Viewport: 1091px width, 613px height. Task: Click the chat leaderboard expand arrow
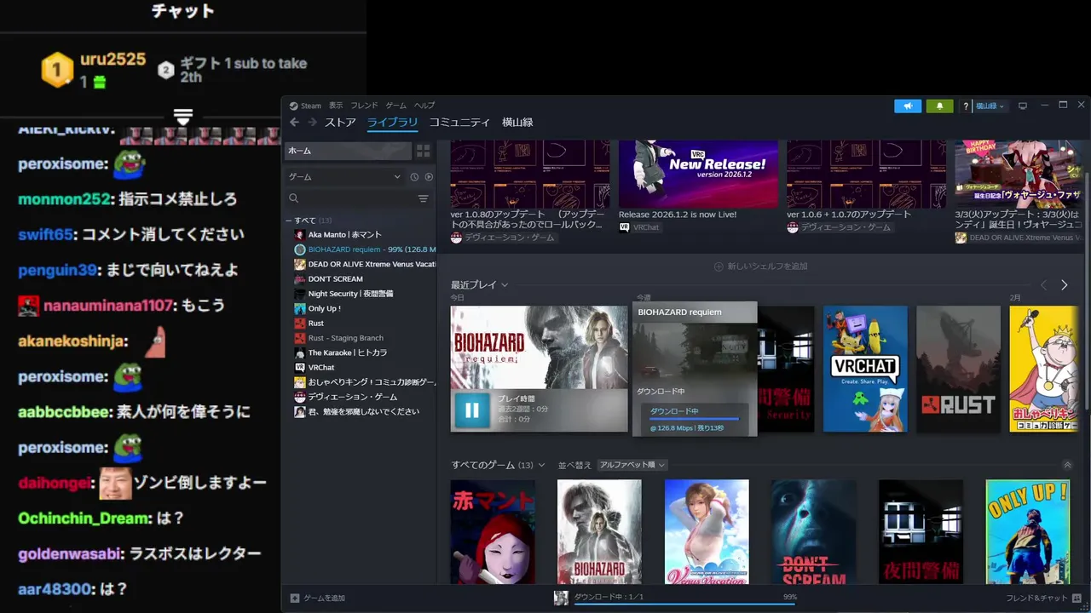183,117
